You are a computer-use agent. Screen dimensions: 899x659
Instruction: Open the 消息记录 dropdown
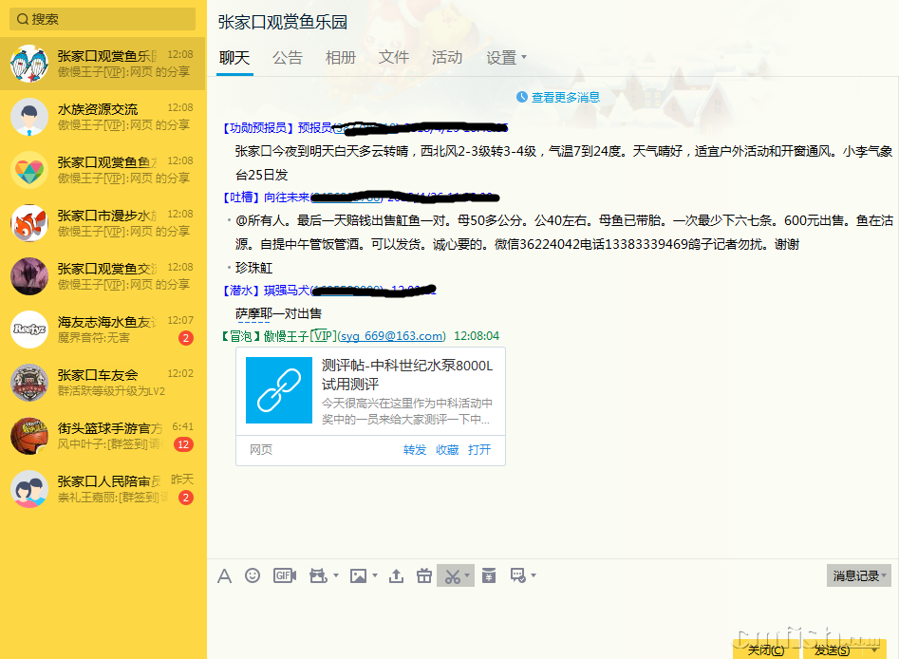click(859, 575)
